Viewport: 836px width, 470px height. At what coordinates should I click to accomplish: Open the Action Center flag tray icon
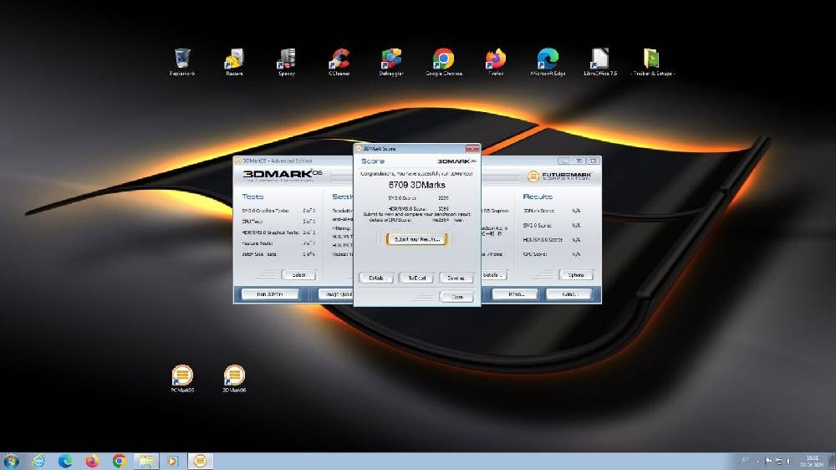(768, 461)
